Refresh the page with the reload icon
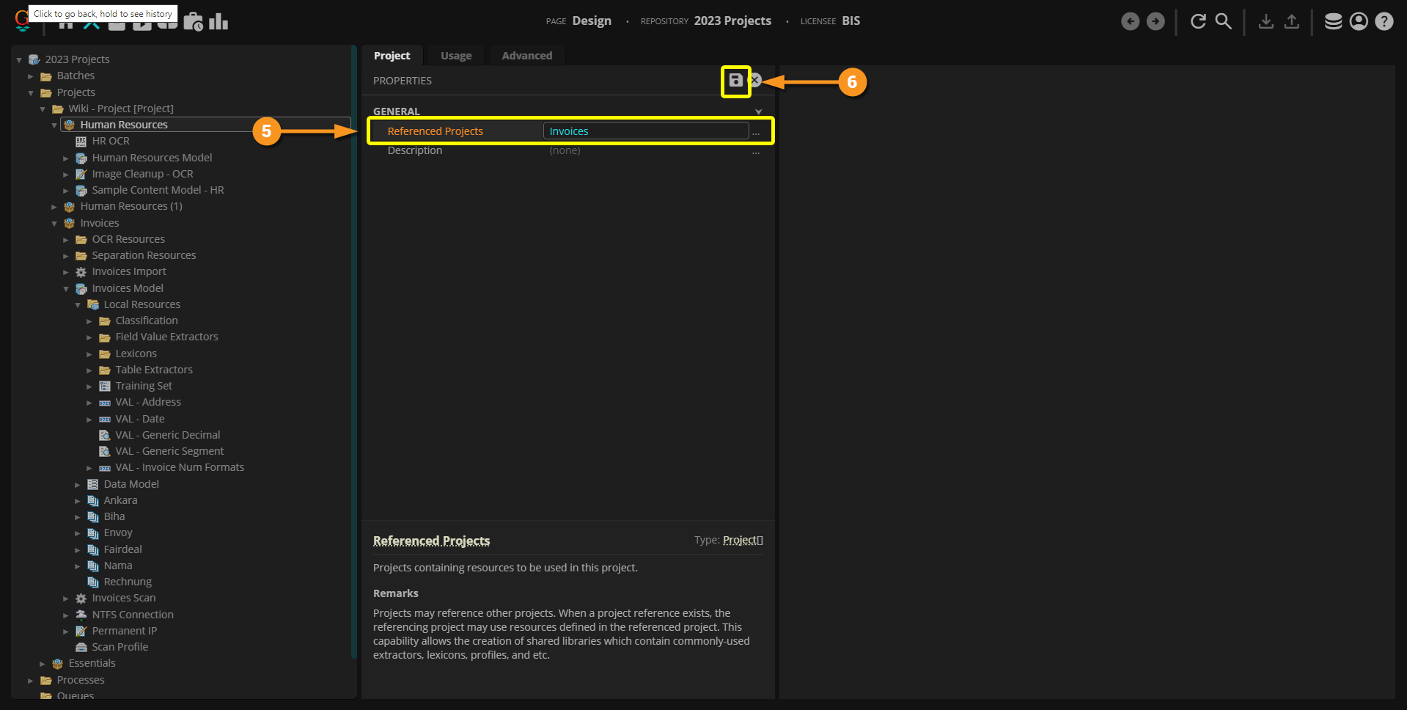Viewport: 1407px width, 710px height. (1198, 21)
